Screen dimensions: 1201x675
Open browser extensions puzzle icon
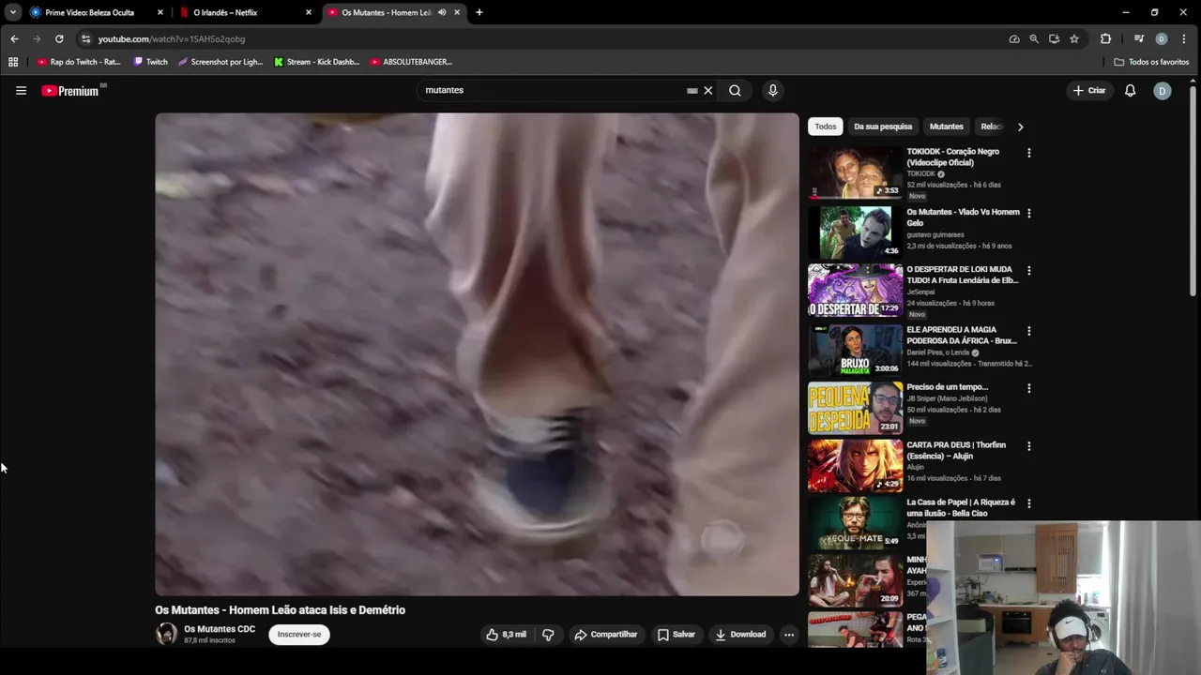click(x=1105, y=38)
